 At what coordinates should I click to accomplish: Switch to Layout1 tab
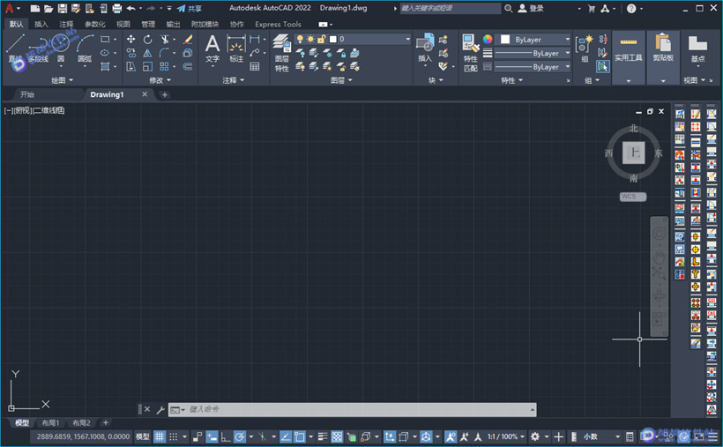click(50, 423)
